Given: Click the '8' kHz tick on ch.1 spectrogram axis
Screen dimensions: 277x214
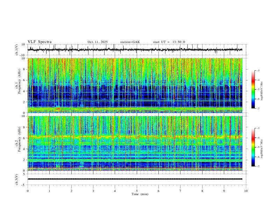Looking at the screenshot, I should [x=24, y=69].
